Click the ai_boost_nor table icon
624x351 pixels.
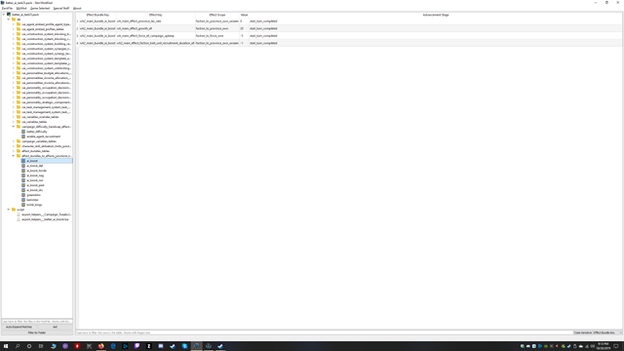(23, 180)
